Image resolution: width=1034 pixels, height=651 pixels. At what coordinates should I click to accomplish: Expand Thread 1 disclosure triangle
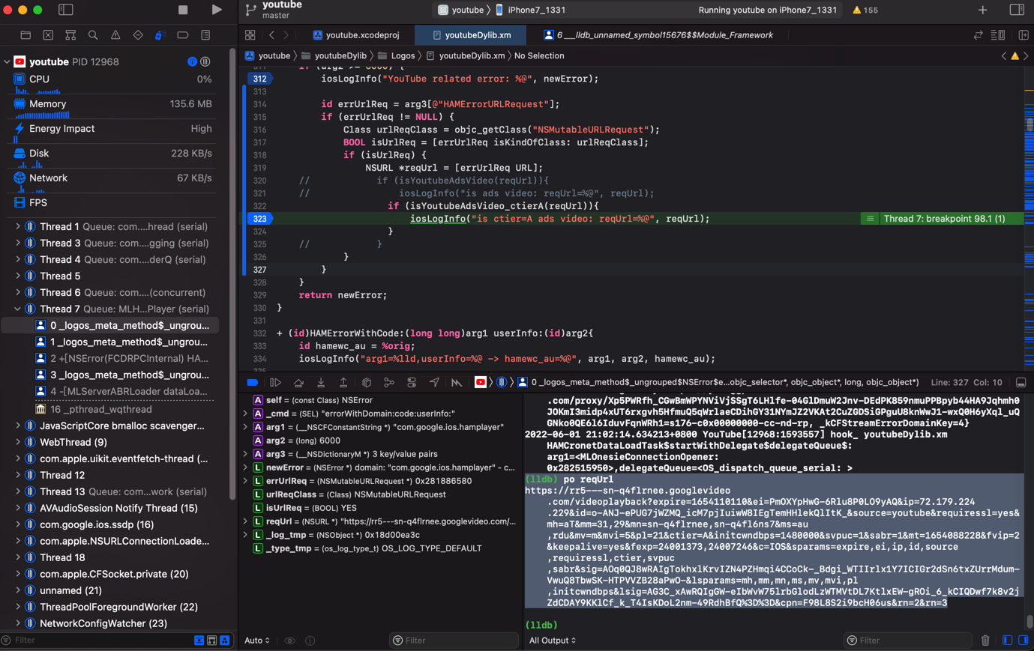[18, 226]
